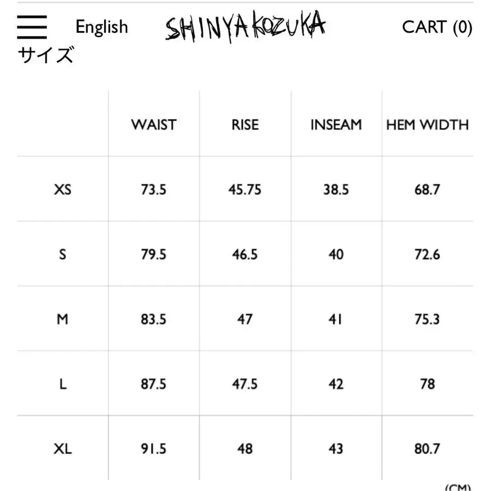
Task: Select the L size row label
Action: (x=63, y=384)
